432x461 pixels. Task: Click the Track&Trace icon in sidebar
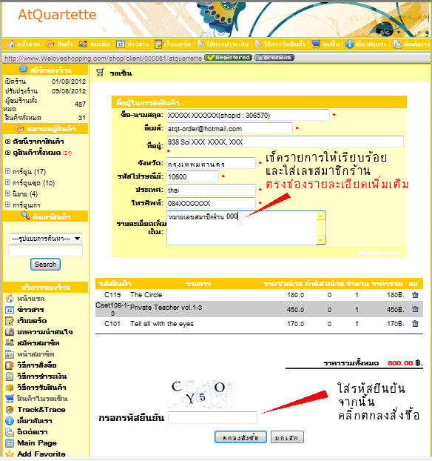(x=10, y=410)
